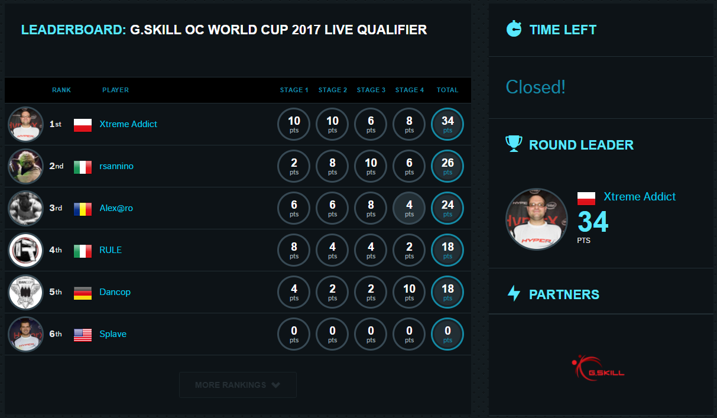
Task: Click the USA flag beside Splave
Action: tap(82, 334)
